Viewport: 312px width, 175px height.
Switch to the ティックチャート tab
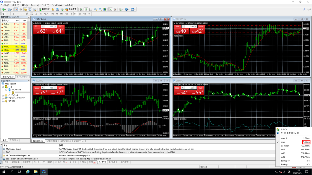(22, 77)
